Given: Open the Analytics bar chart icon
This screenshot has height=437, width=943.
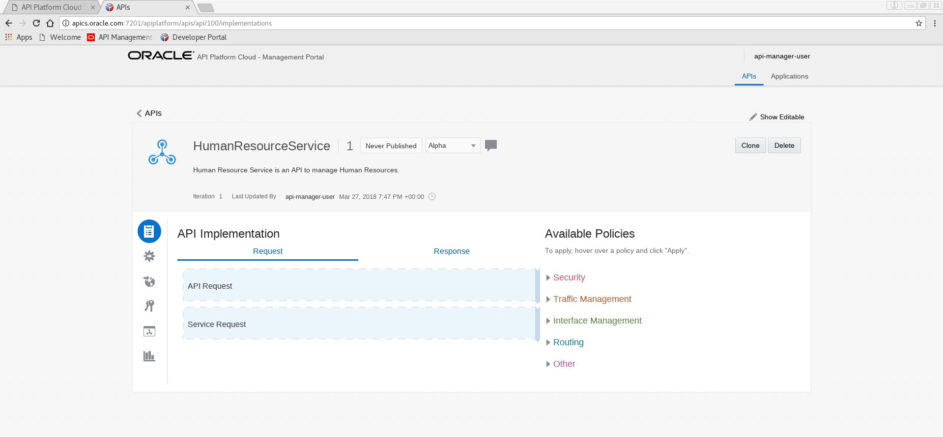Looking at the screenshot, I should tap(149, 356).
